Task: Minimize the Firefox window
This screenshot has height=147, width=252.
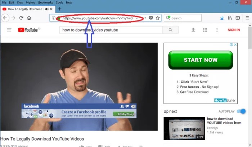Action: [x=230, y=3]
